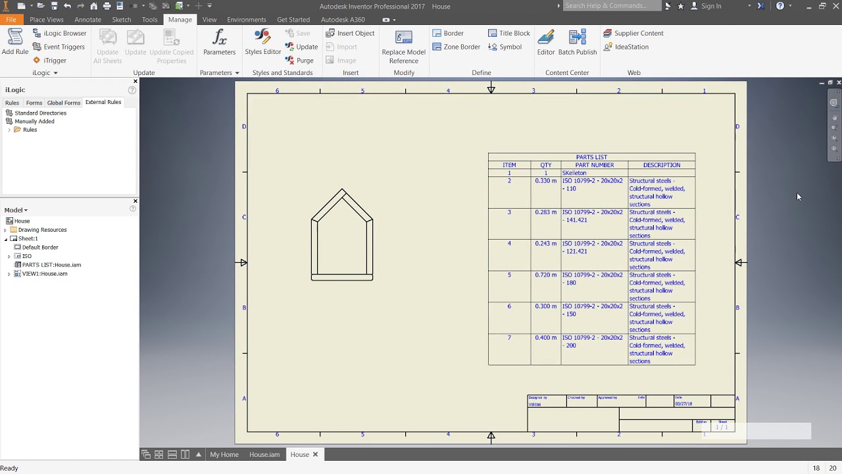Switch to Environments ribbon tab

coord(247,20)
